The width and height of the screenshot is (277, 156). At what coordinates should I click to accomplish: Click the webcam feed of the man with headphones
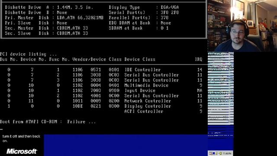(x=242, y=26)
